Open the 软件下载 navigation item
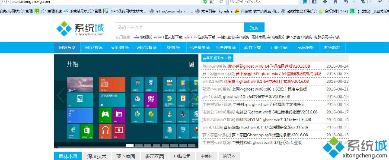Viewport: 389px width, 160px height. (x=252, y=47)
